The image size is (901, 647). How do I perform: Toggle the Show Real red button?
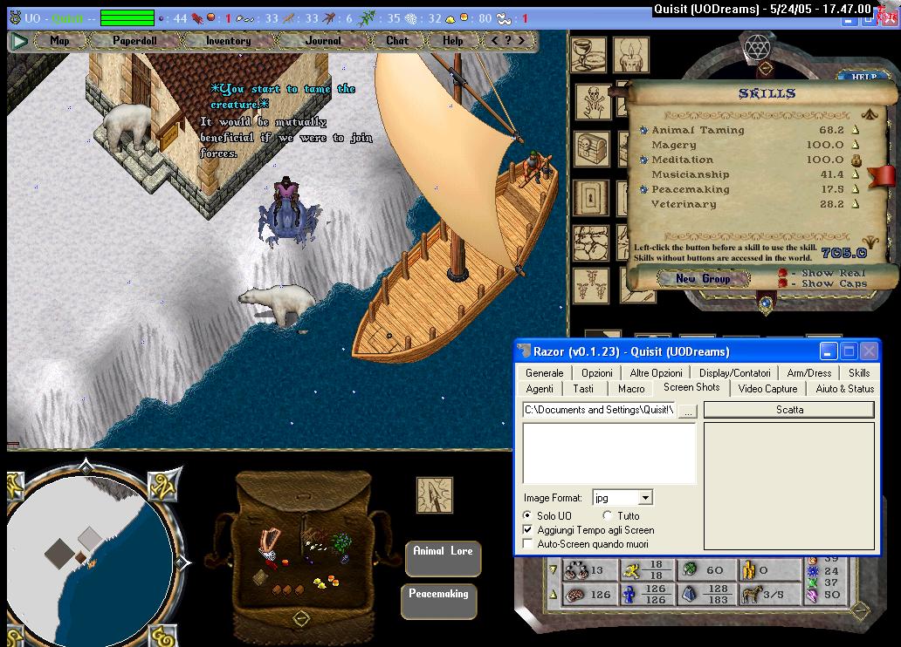click(782, 273)
